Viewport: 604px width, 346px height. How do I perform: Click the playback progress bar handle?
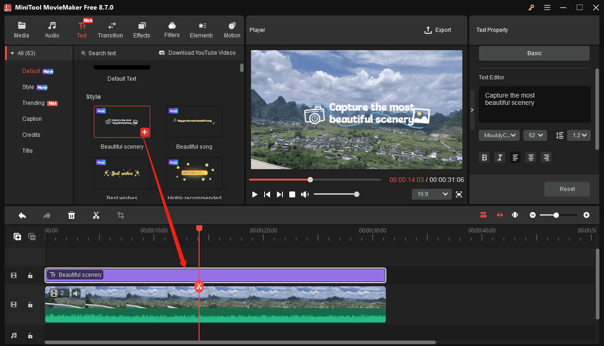(310, 180)
